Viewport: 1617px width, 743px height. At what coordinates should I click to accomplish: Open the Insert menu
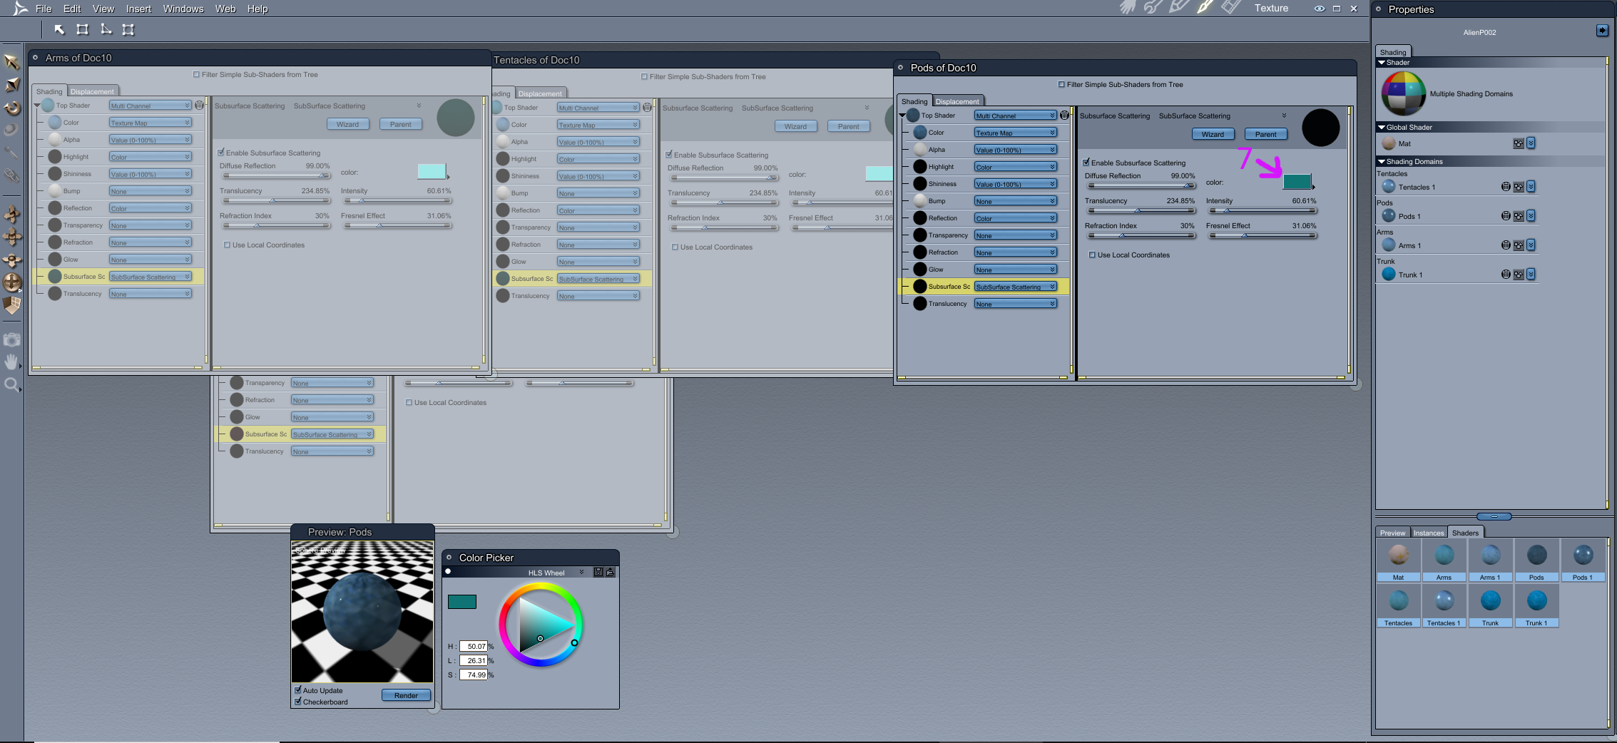138,9
